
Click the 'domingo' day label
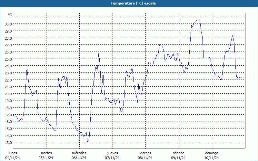pos(212,153)
